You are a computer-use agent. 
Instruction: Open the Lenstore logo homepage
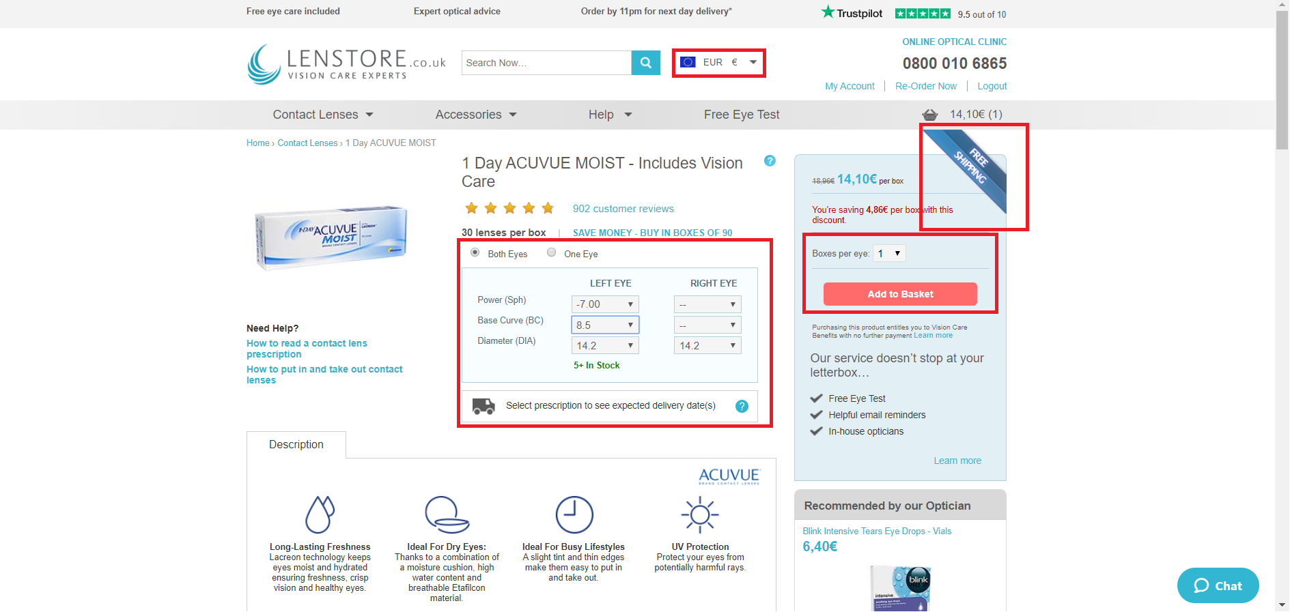tap(346, 64)
